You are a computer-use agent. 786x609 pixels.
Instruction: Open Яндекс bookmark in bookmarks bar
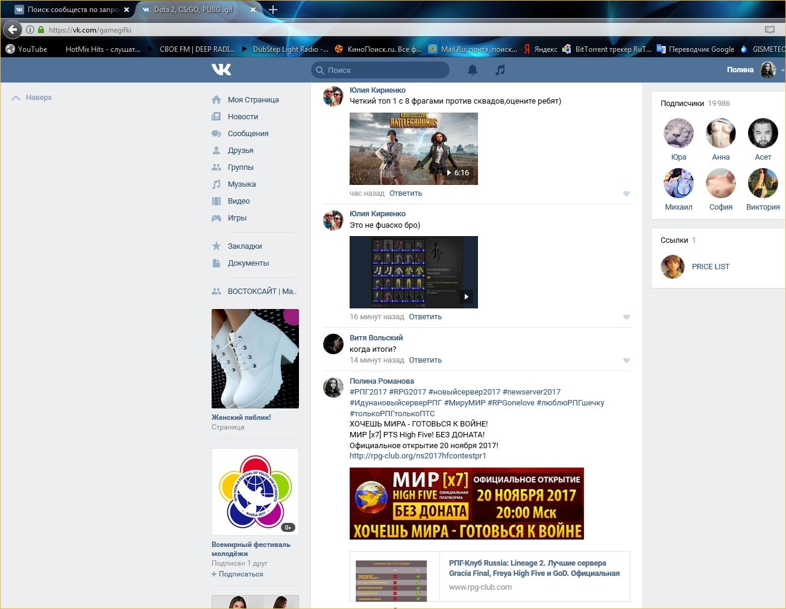pos(541,49)
